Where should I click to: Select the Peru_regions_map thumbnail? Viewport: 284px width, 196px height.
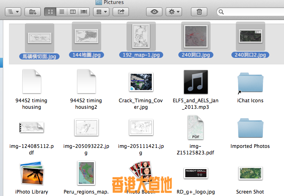pos(87,173)
